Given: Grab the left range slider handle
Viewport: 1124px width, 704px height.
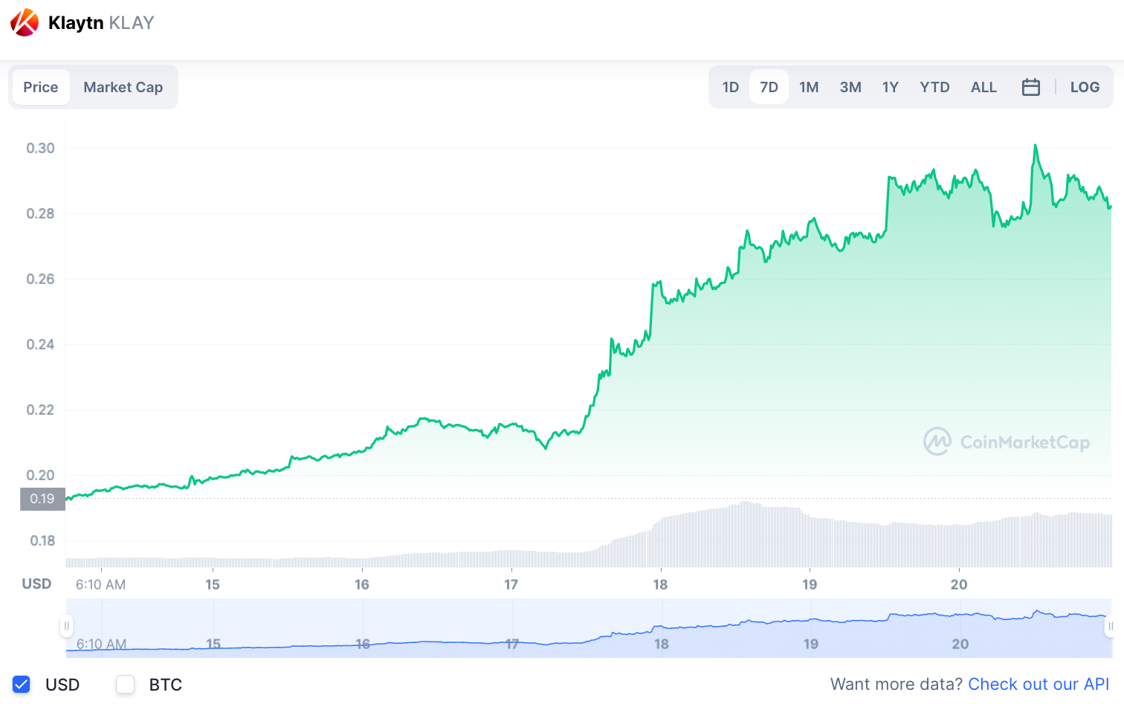Looking at the screenshot, I should [x=66, y=626].
